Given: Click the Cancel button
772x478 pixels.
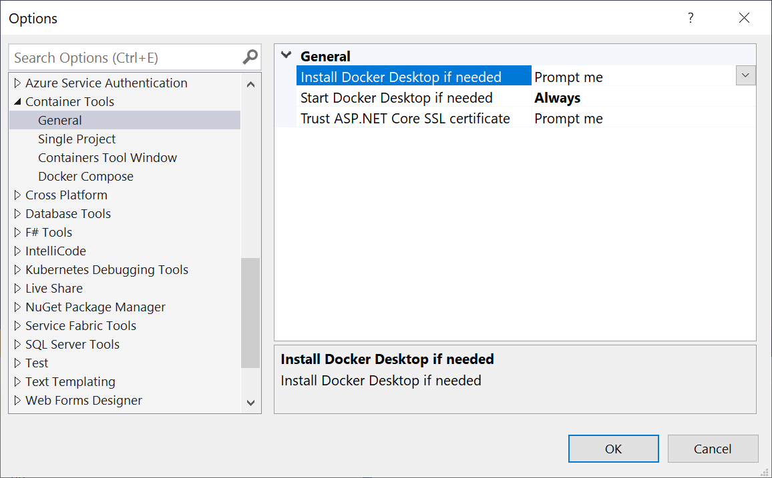Looking at the screenshot, I should point(713,449).
